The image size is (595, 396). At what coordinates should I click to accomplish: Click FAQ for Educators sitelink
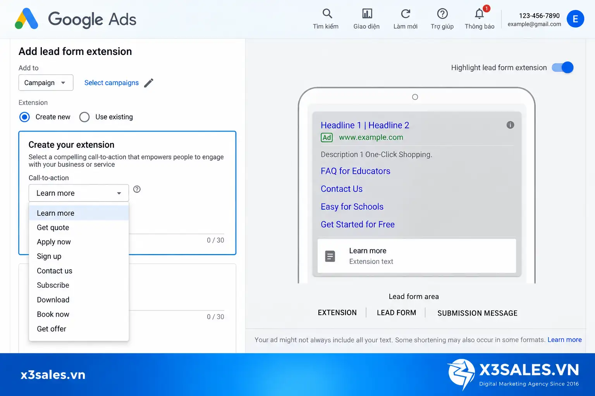tap(355, 171)
